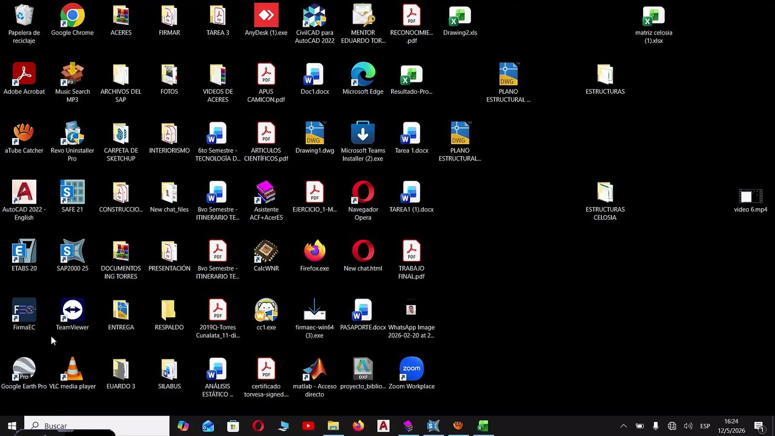
Task: Select the Doc1.docx file icon
Action: pos(315,79)
